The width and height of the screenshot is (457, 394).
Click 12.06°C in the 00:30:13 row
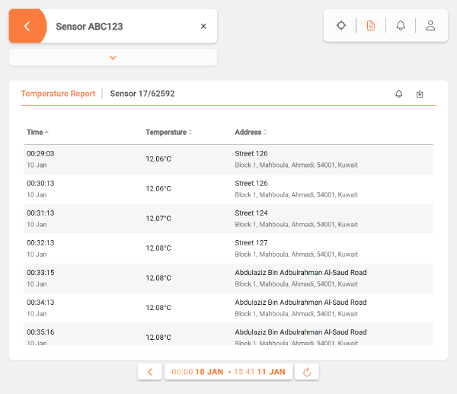coord(158,189)
